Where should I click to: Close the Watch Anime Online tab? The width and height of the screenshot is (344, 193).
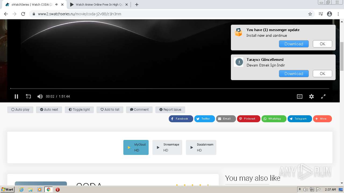pos(127,5)
